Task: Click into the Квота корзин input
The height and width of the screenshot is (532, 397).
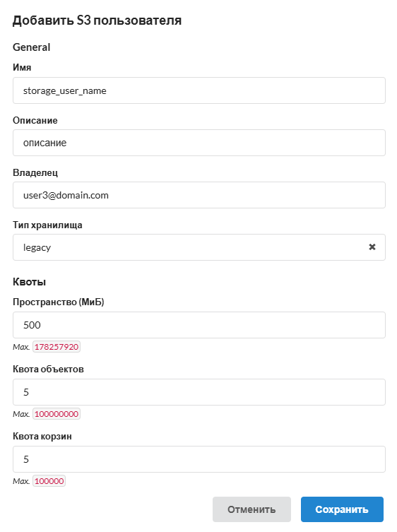Action: pyautogui.click(x=198, y=459)
